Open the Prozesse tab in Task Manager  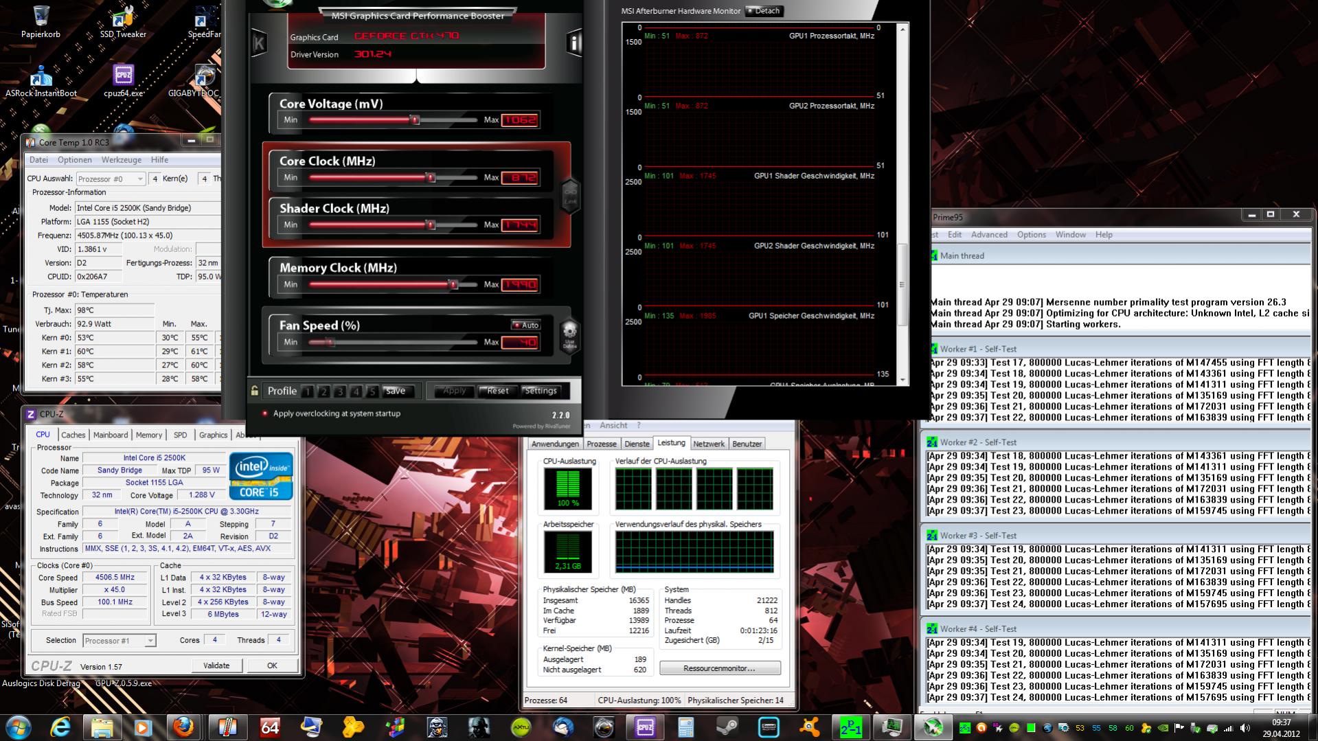(x=602, y=444)
